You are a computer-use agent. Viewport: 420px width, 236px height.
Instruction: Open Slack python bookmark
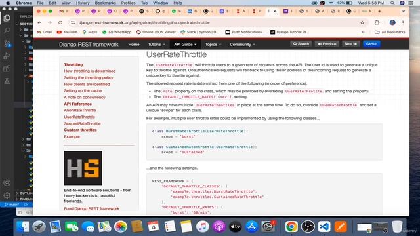pyautogui.click(x=199, y=32)
